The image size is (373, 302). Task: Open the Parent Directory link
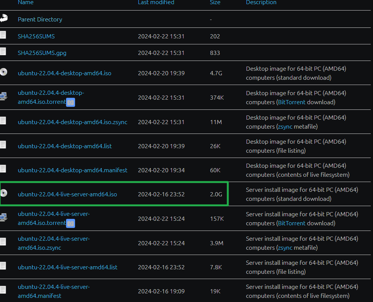pyautogui.click(x=40, y=19)
